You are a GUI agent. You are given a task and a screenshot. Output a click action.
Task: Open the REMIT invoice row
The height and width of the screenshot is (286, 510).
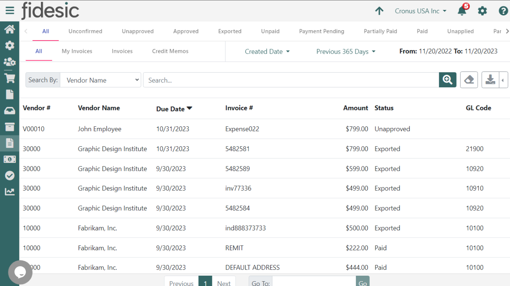point(265,248)
